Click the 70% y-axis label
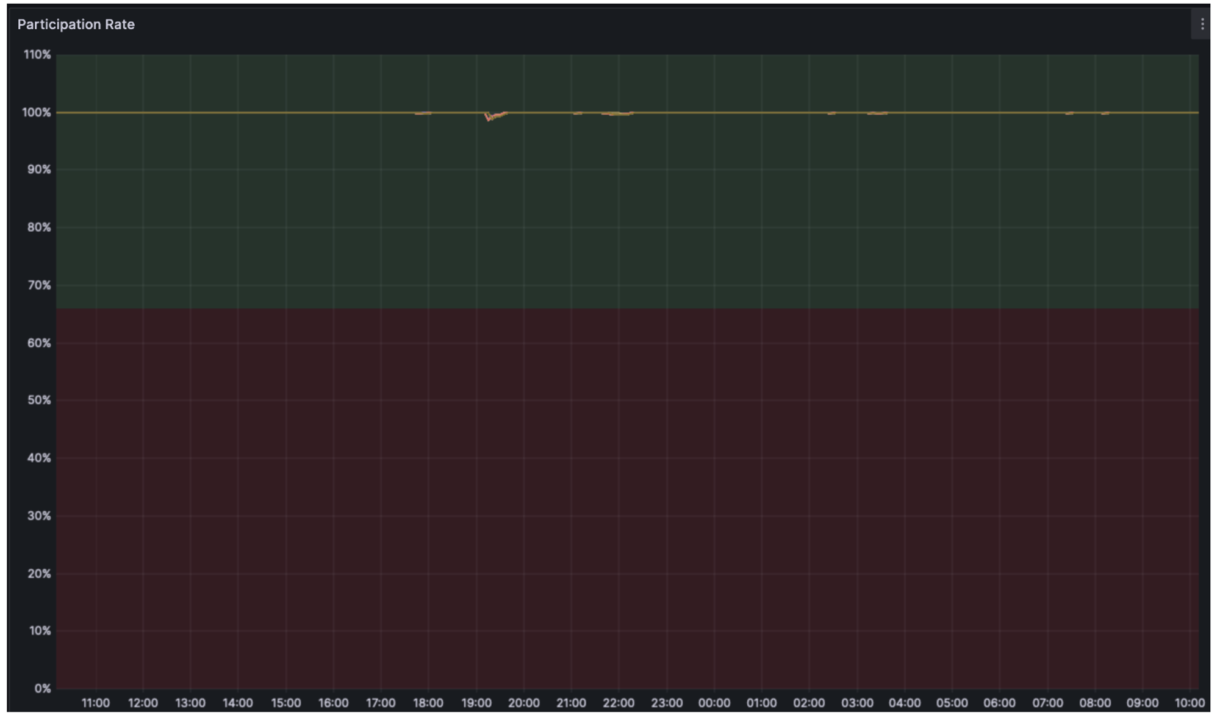The image size is (1220, 715). pyautogui.click(x=38, y=285)
